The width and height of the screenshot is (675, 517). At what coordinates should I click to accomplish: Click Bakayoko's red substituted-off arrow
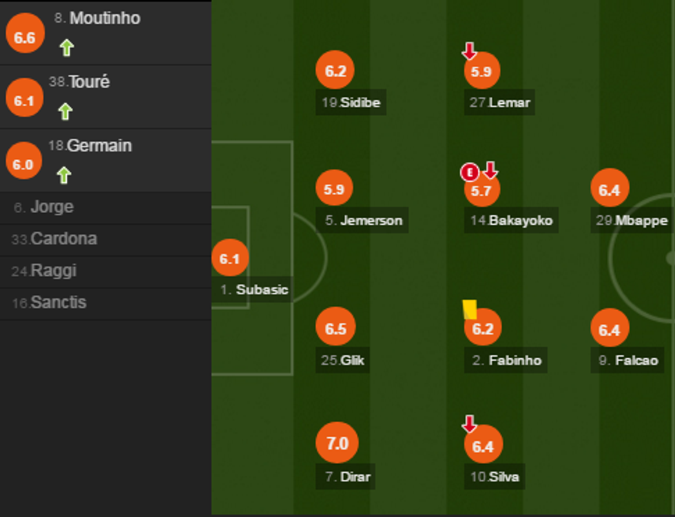click(x=490, y=170)
